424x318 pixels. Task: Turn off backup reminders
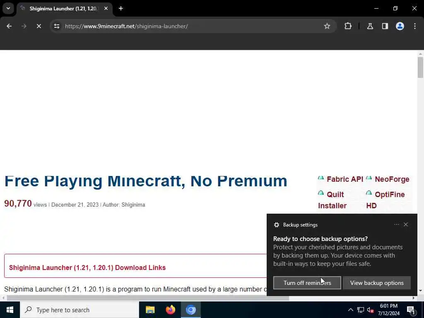tap(307, 283)
